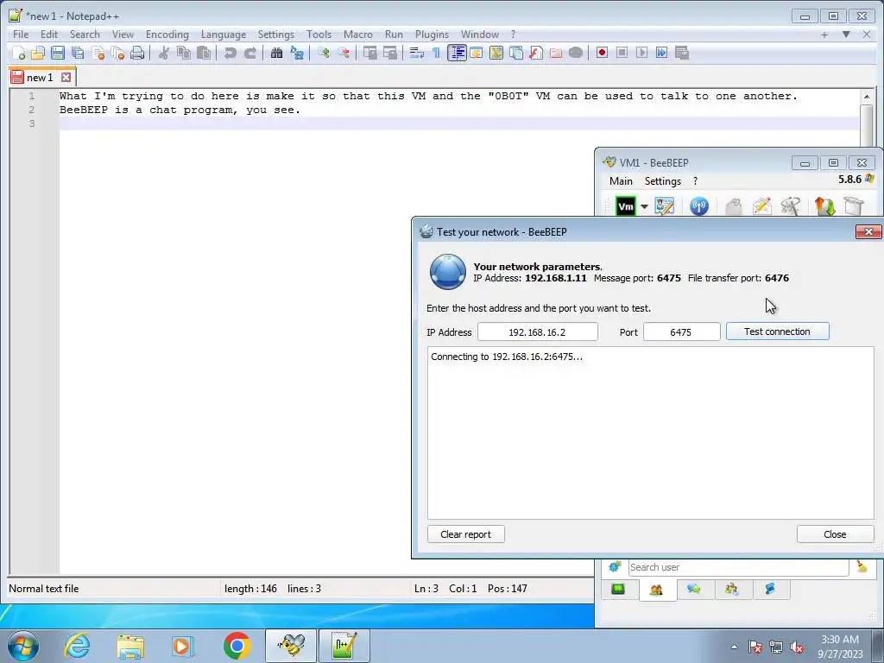Open the edit profile icon in BeeBEEP
The image size is (884, 663).
coord(665,206)
